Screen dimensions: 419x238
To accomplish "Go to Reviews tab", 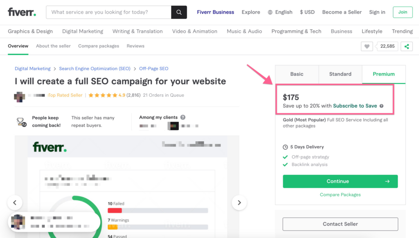I will 135,46.
